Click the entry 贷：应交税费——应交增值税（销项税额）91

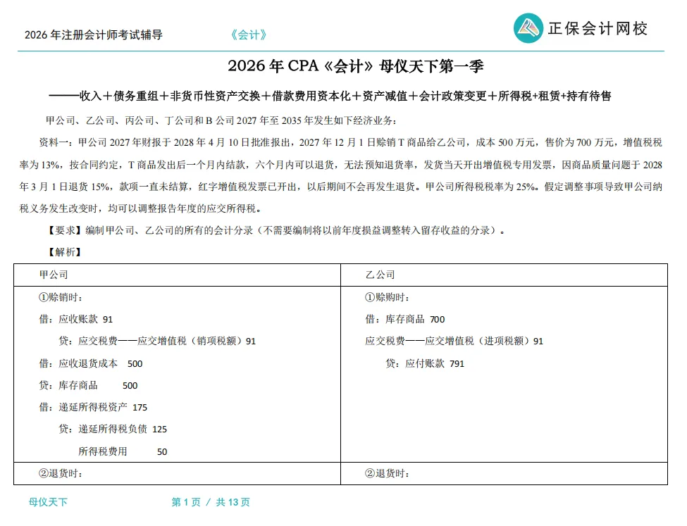point(157,342)
